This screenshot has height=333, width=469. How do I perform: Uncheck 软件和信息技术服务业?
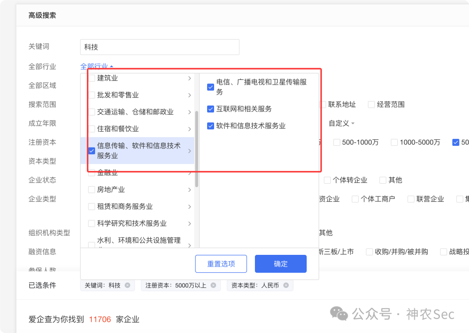(x=210, y=126)
